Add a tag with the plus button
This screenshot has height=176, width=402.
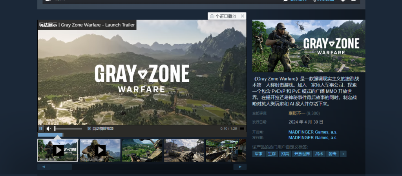[343, 154]
